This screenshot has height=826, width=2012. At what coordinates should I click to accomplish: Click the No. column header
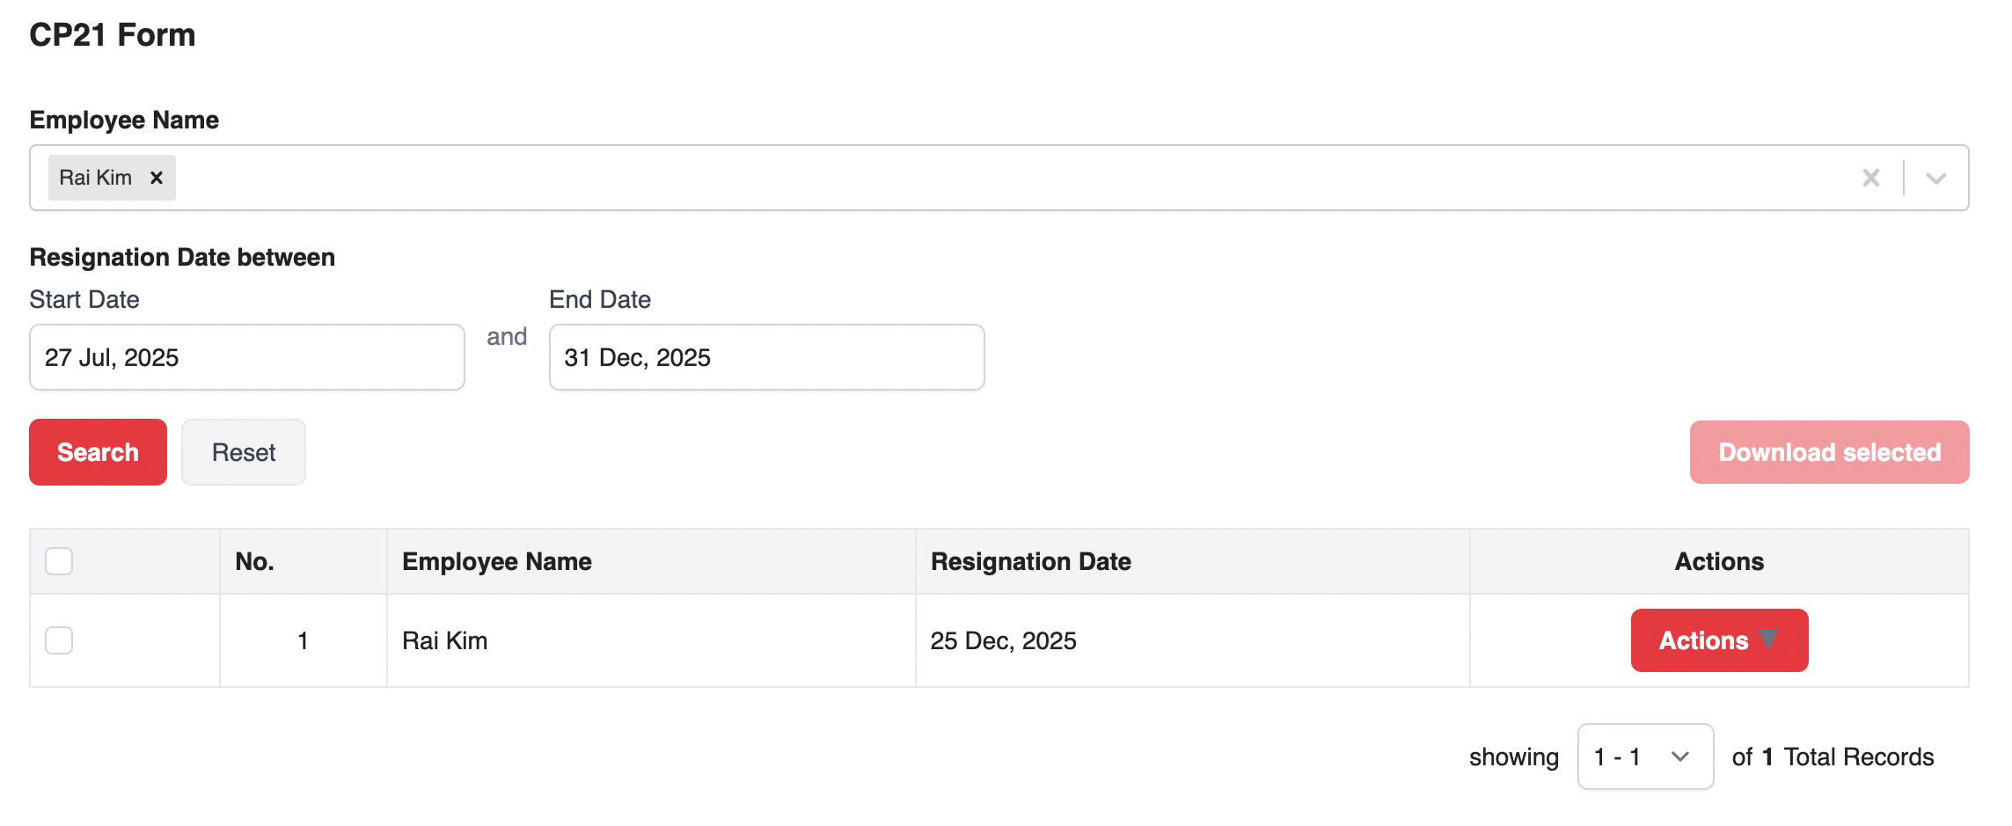pyautogui.click(x=254, y=561)
